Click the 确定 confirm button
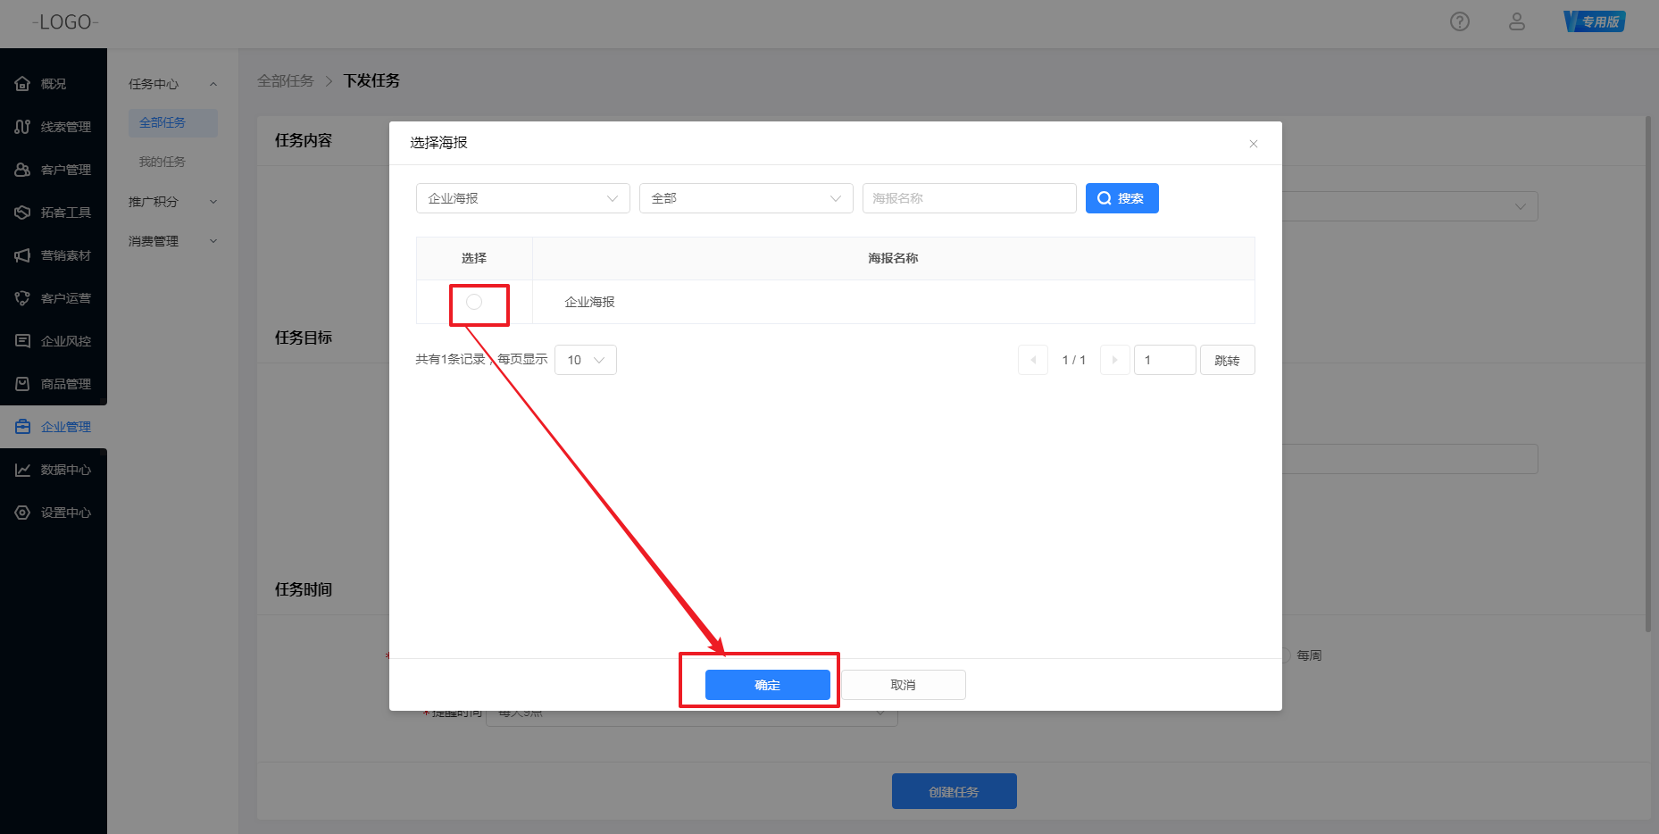Screen dimensions: 1659x834 (767, 685)
